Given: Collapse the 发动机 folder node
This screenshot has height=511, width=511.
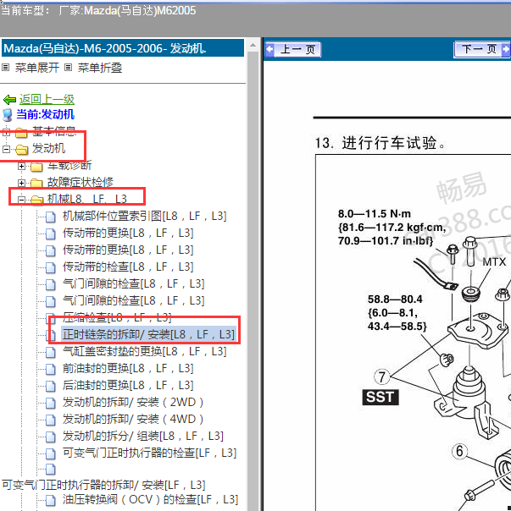Looking at the screenshot, I should click(x=6, y=149).
